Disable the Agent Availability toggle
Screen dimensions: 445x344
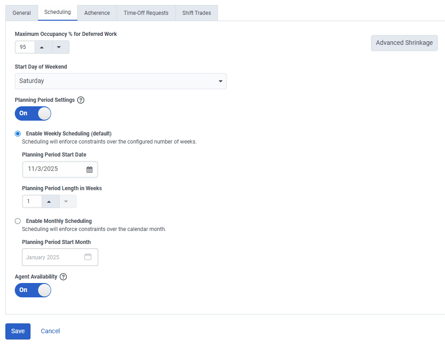coord(33,290)
